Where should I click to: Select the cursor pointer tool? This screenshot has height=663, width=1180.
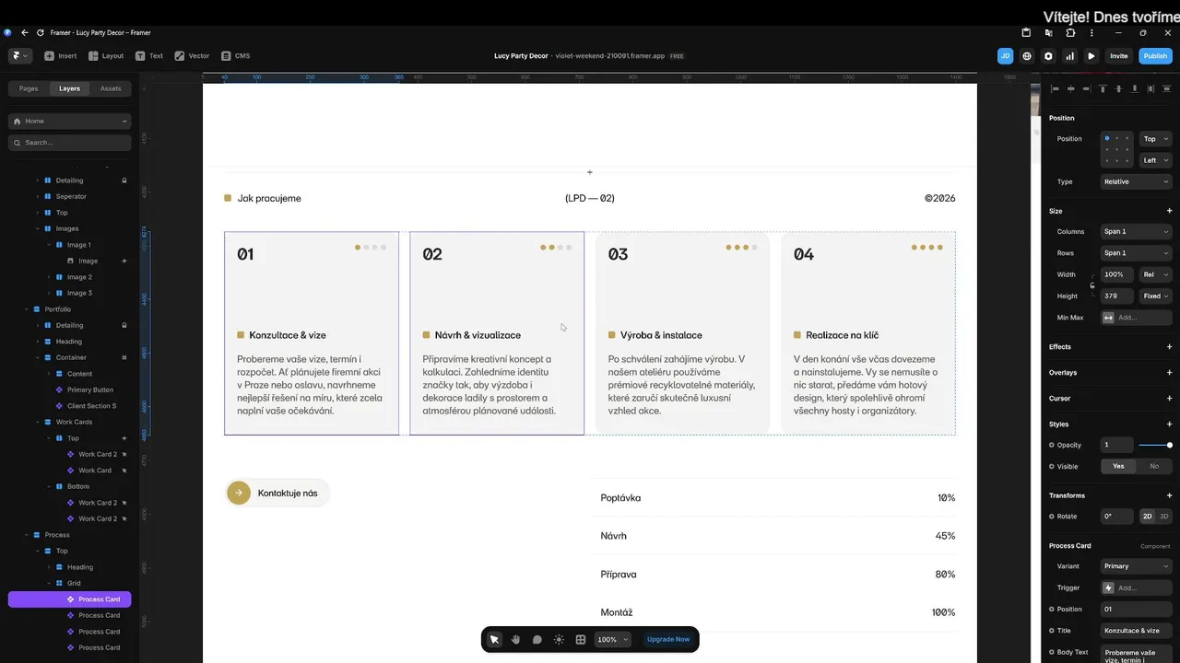[494, 639]
